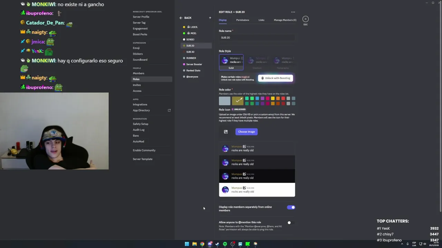Image resolution: width=442 pixels, height=248 pixels.
Task: Open the three-dots role options menu
Action: tap(293, 12)
